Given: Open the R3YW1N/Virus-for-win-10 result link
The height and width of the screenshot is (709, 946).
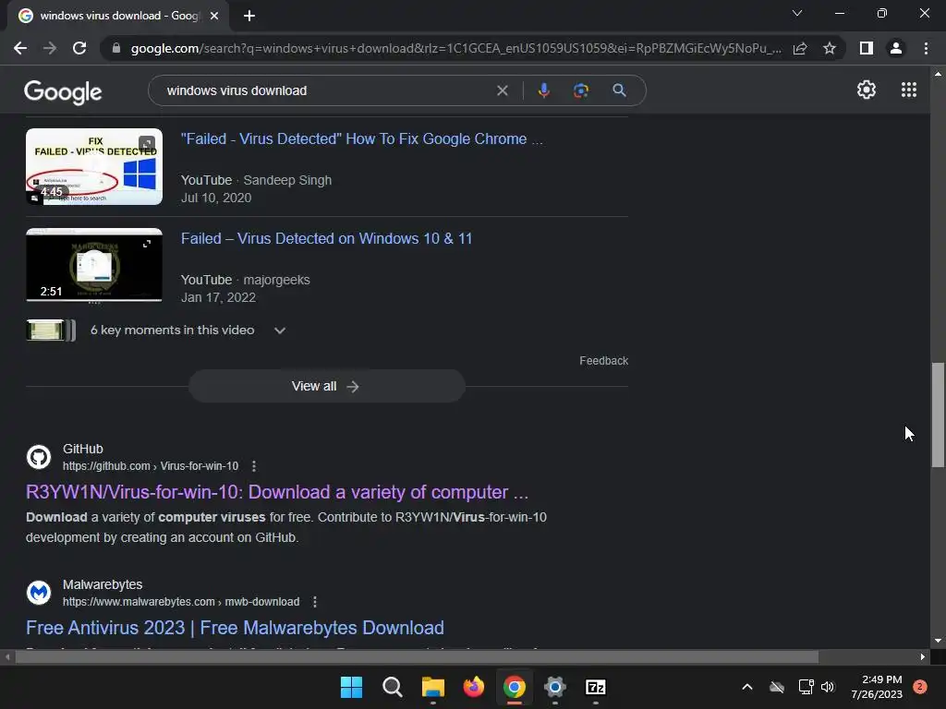Looking at the screenshot, I should 277,492.
